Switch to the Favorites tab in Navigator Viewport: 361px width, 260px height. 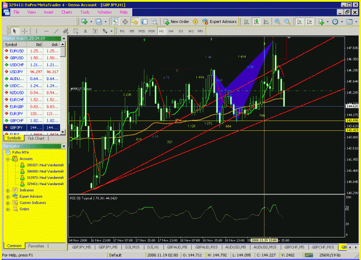(x=36, y=246)
